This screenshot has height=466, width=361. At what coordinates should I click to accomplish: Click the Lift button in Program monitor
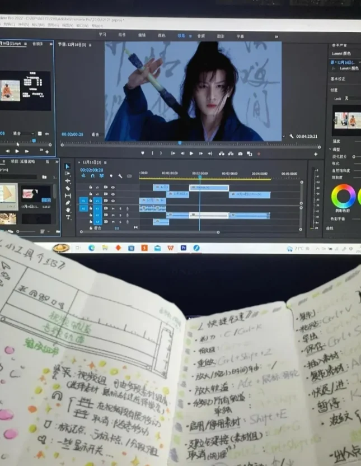(x=222, y=153)
